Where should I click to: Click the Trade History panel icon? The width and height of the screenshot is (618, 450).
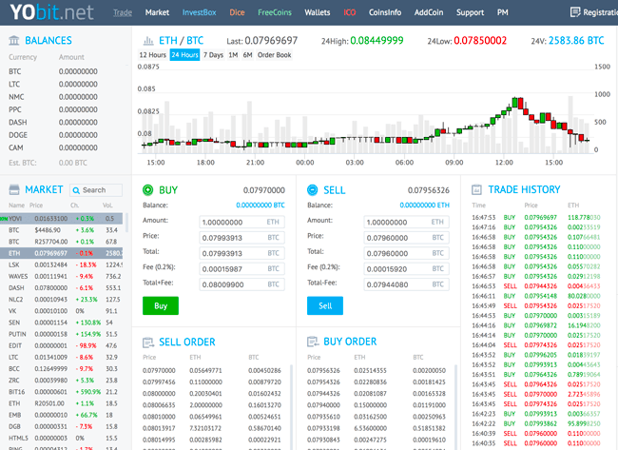[476, 189]
